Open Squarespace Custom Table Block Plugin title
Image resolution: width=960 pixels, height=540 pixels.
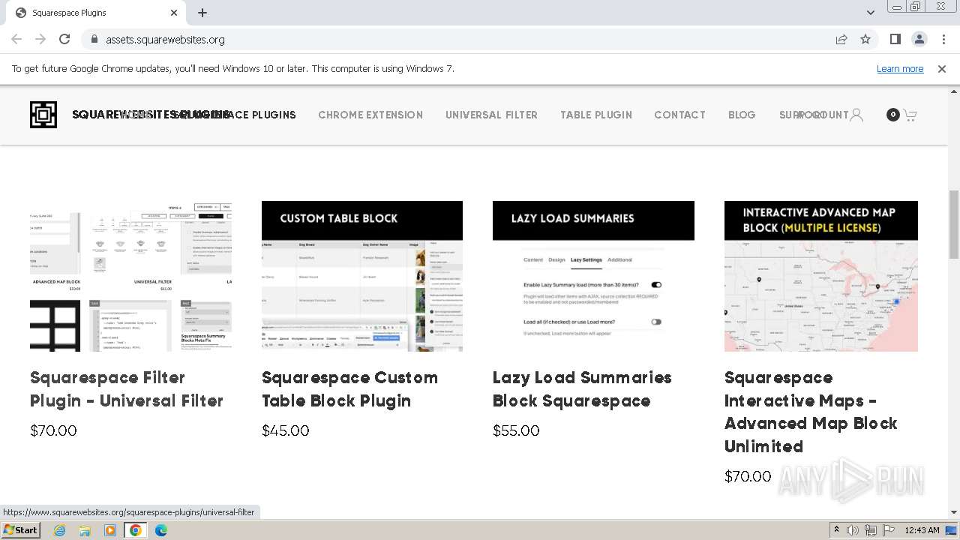click(x=349, y=389)
